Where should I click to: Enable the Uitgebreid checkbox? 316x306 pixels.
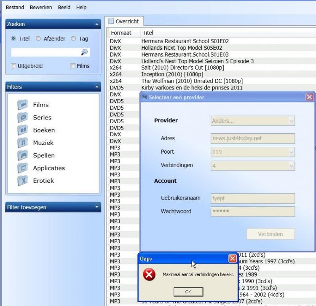pyautogui.click(x=13, y=66)
